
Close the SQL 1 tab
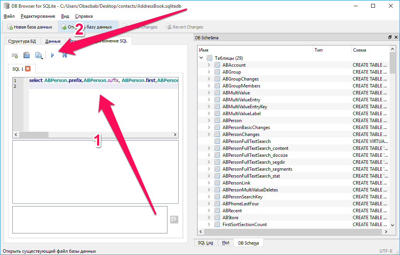tap(28, 69)
